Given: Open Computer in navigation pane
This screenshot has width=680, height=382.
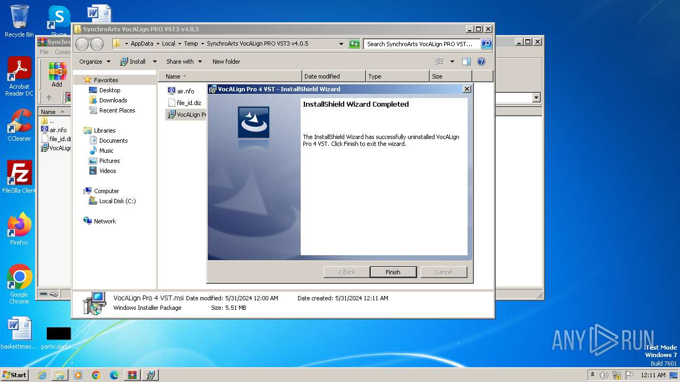Looking at the screenshot, I should click(106, 191).
